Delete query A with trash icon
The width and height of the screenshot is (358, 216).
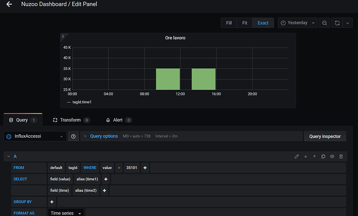[341, 156]
